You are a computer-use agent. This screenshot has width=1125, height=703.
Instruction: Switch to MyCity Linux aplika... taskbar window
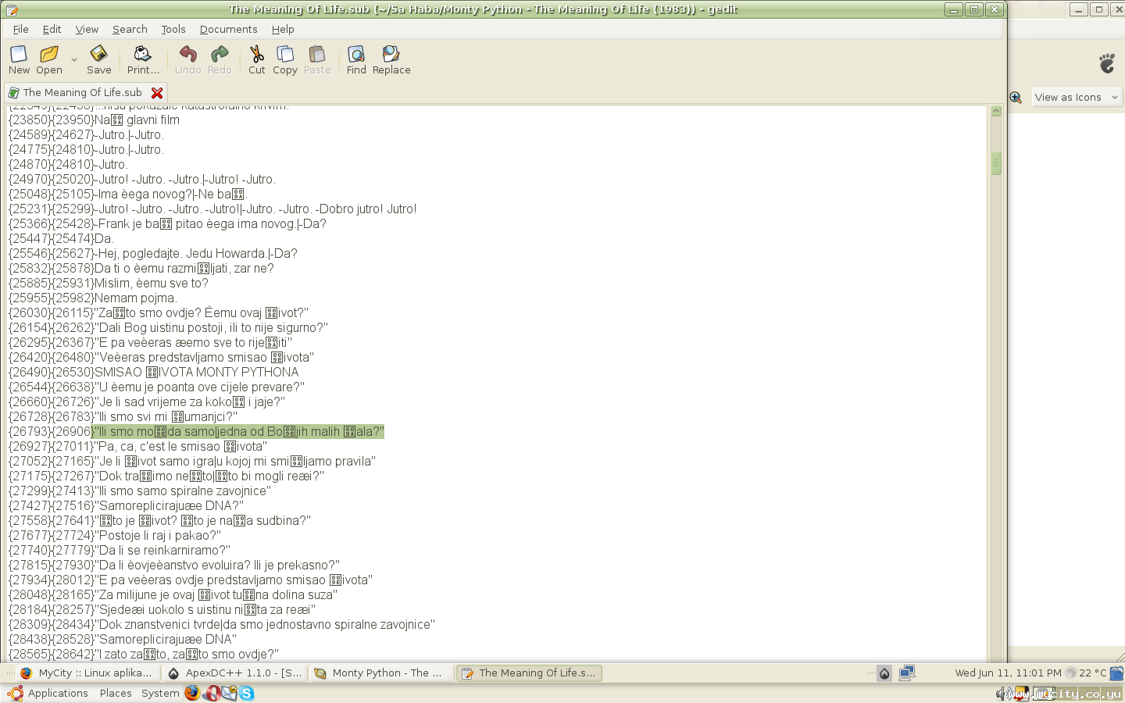point(87,673)
